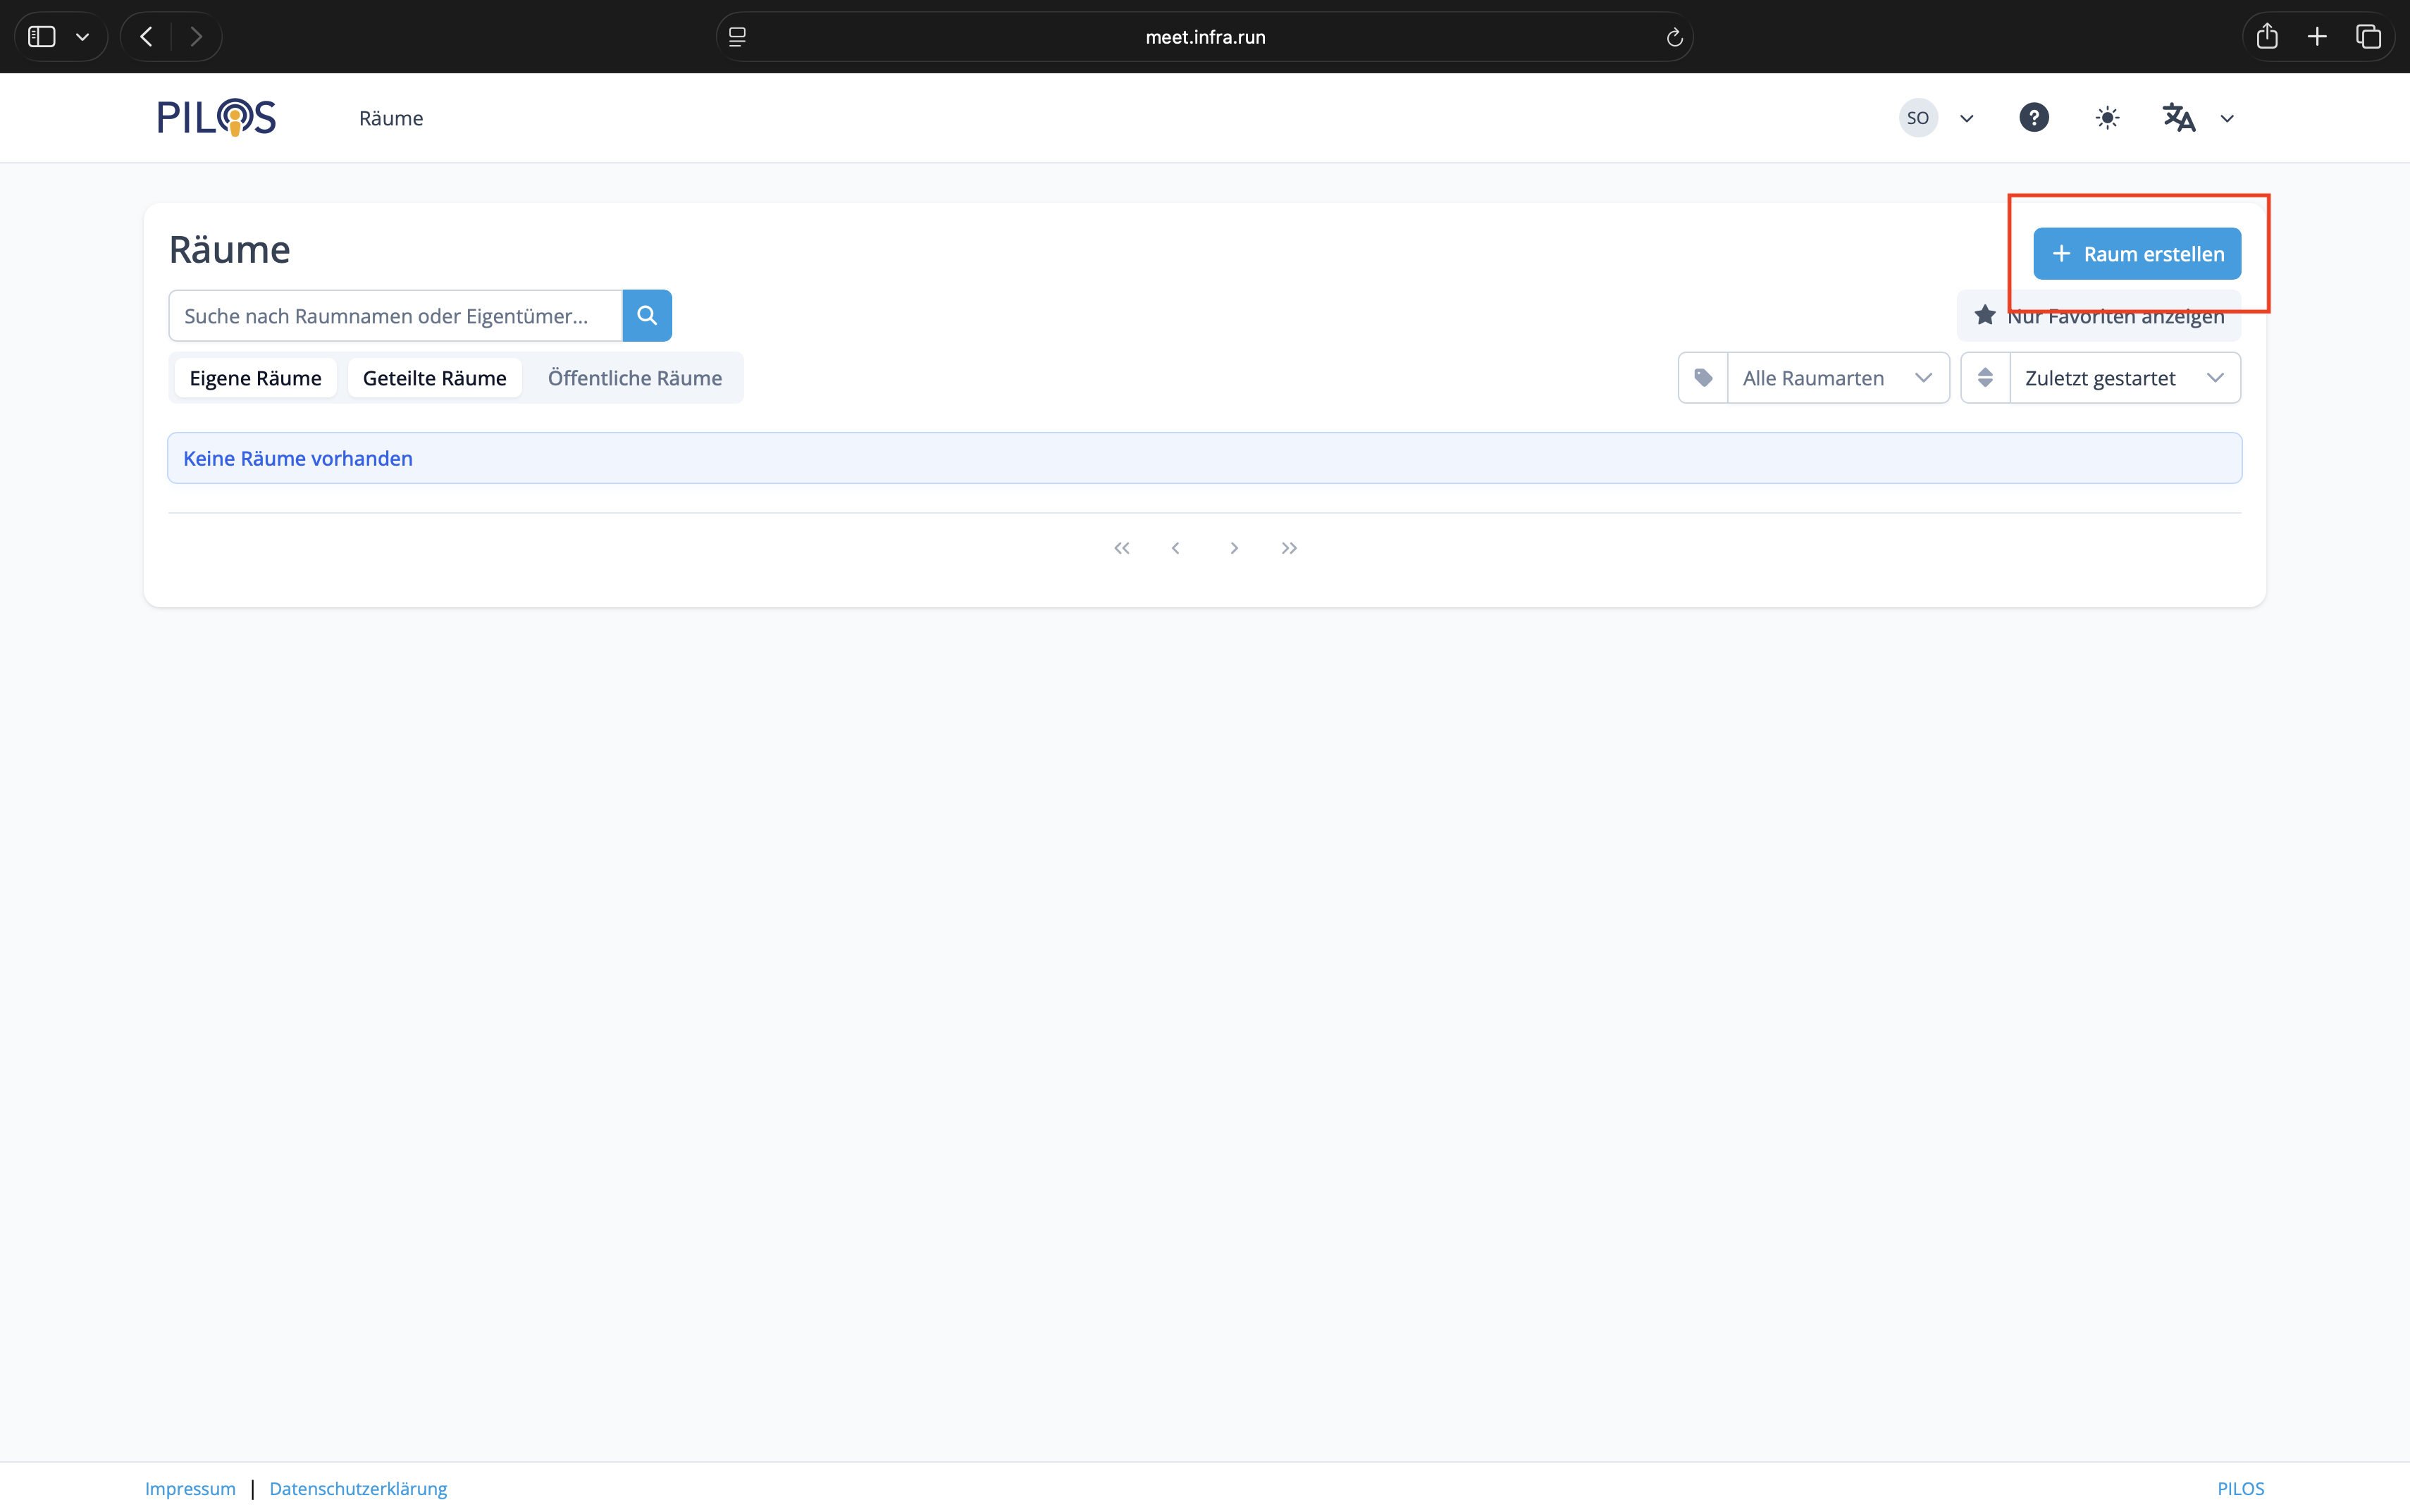Open Safari tab overview icon

click(2368, 37)
